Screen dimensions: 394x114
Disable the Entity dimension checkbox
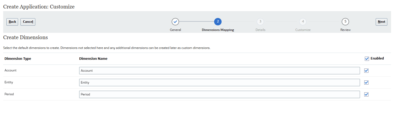pyautogui.click(x=366, y=83)
